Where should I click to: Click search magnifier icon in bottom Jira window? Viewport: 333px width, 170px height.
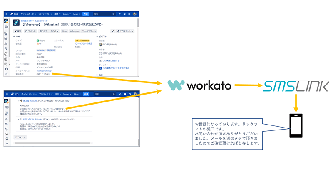coord(114,94)
